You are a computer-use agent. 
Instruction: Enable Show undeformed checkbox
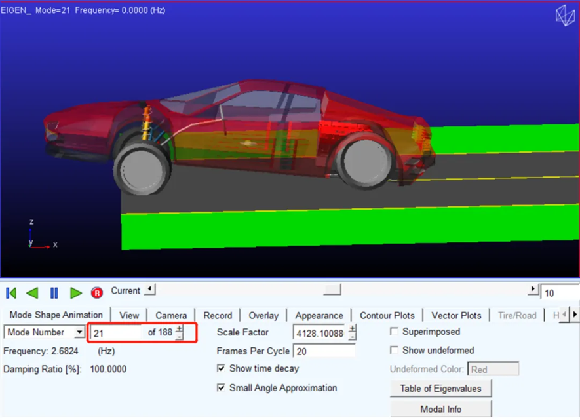click(395, 350)
